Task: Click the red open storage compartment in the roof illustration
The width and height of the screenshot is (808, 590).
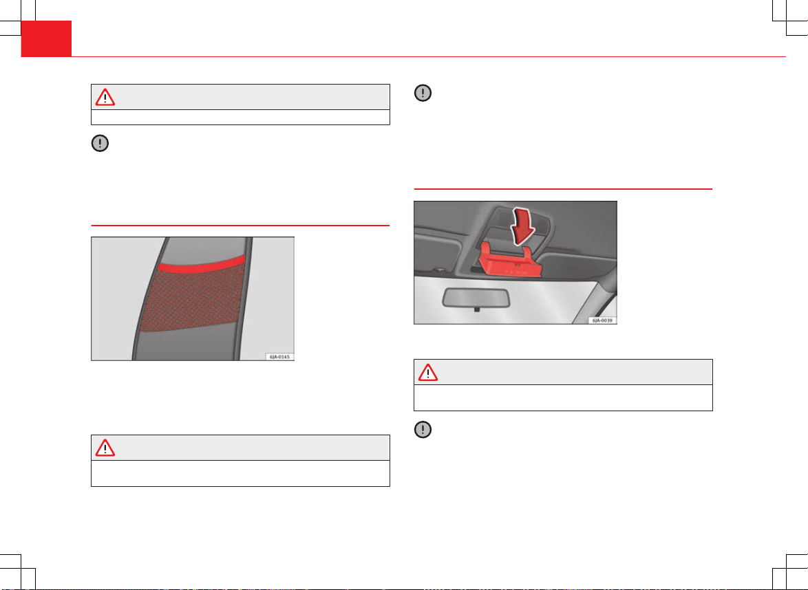Action: (x=510, y=261)
